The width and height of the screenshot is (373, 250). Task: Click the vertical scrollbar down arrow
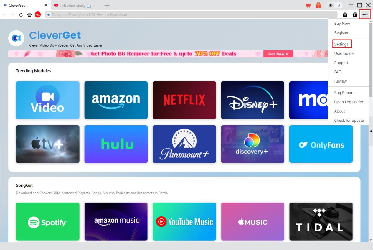point(371,240)
